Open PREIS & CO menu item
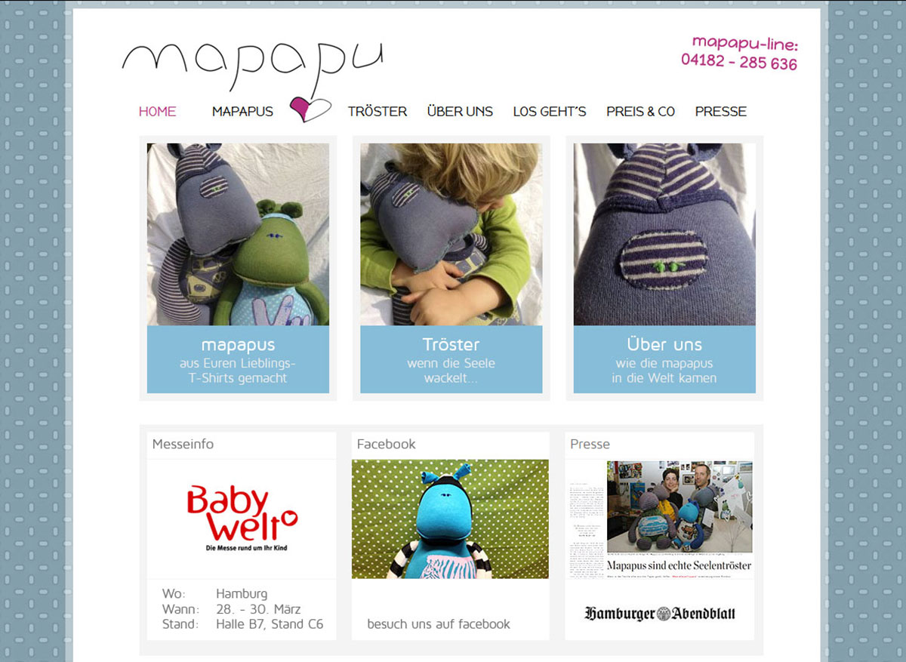 (x=640, y=112)
